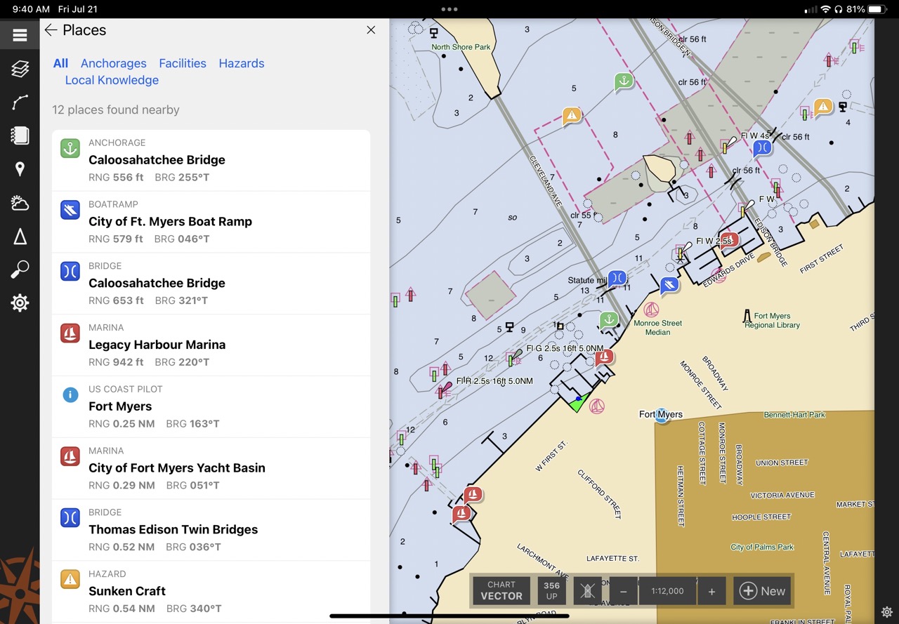This screenshot has width=899, height=624.
Task: Toggle the 356 UP orientation button
Action: [x=551, y=590]
